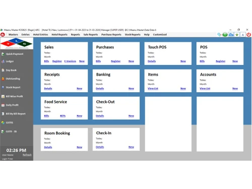252x189 pixels.
Task: Click the Daily Profit sidebar icon
Action: [3, 105]
